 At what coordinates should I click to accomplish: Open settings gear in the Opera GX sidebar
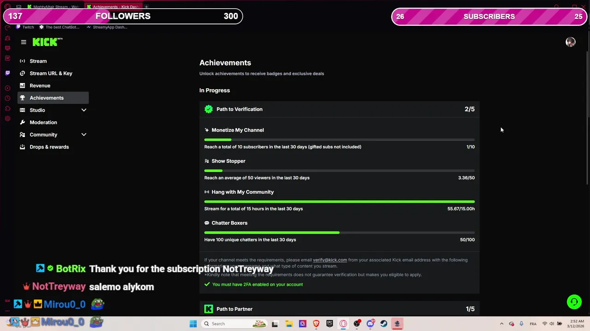[x=7, y=119]
